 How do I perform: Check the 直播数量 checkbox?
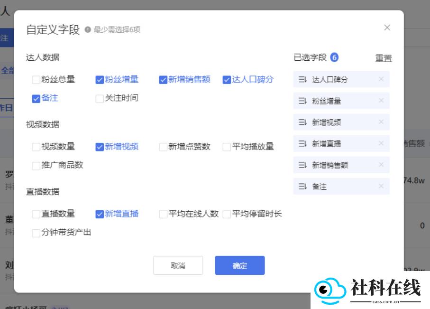point(36,214)
